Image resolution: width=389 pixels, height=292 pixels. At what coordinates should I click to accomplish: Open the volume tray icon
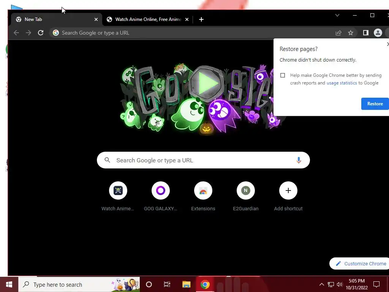(340, 284)
